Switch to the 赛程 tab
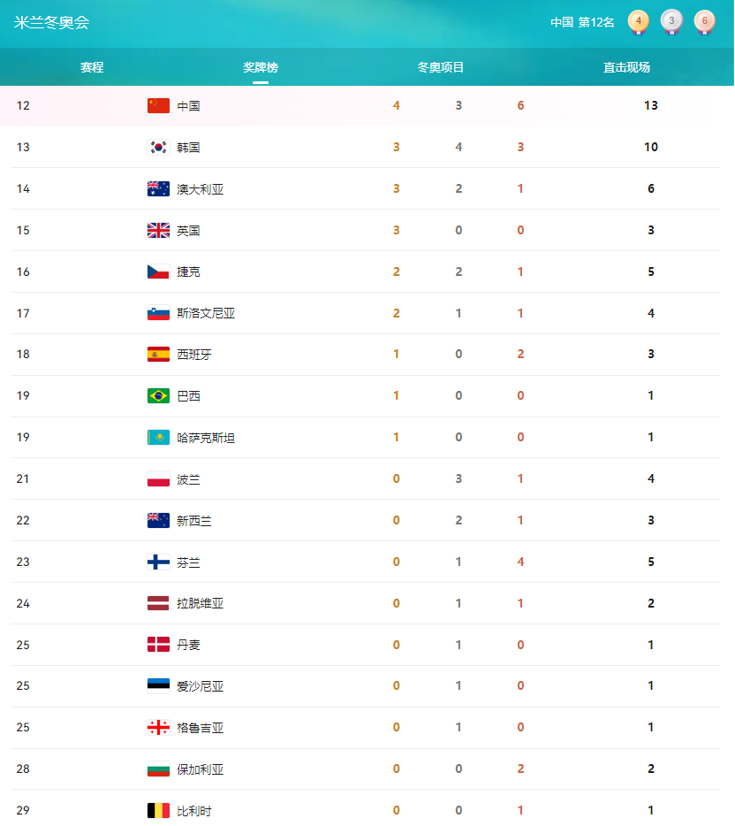The image size is (735, 826). [92, 67]
